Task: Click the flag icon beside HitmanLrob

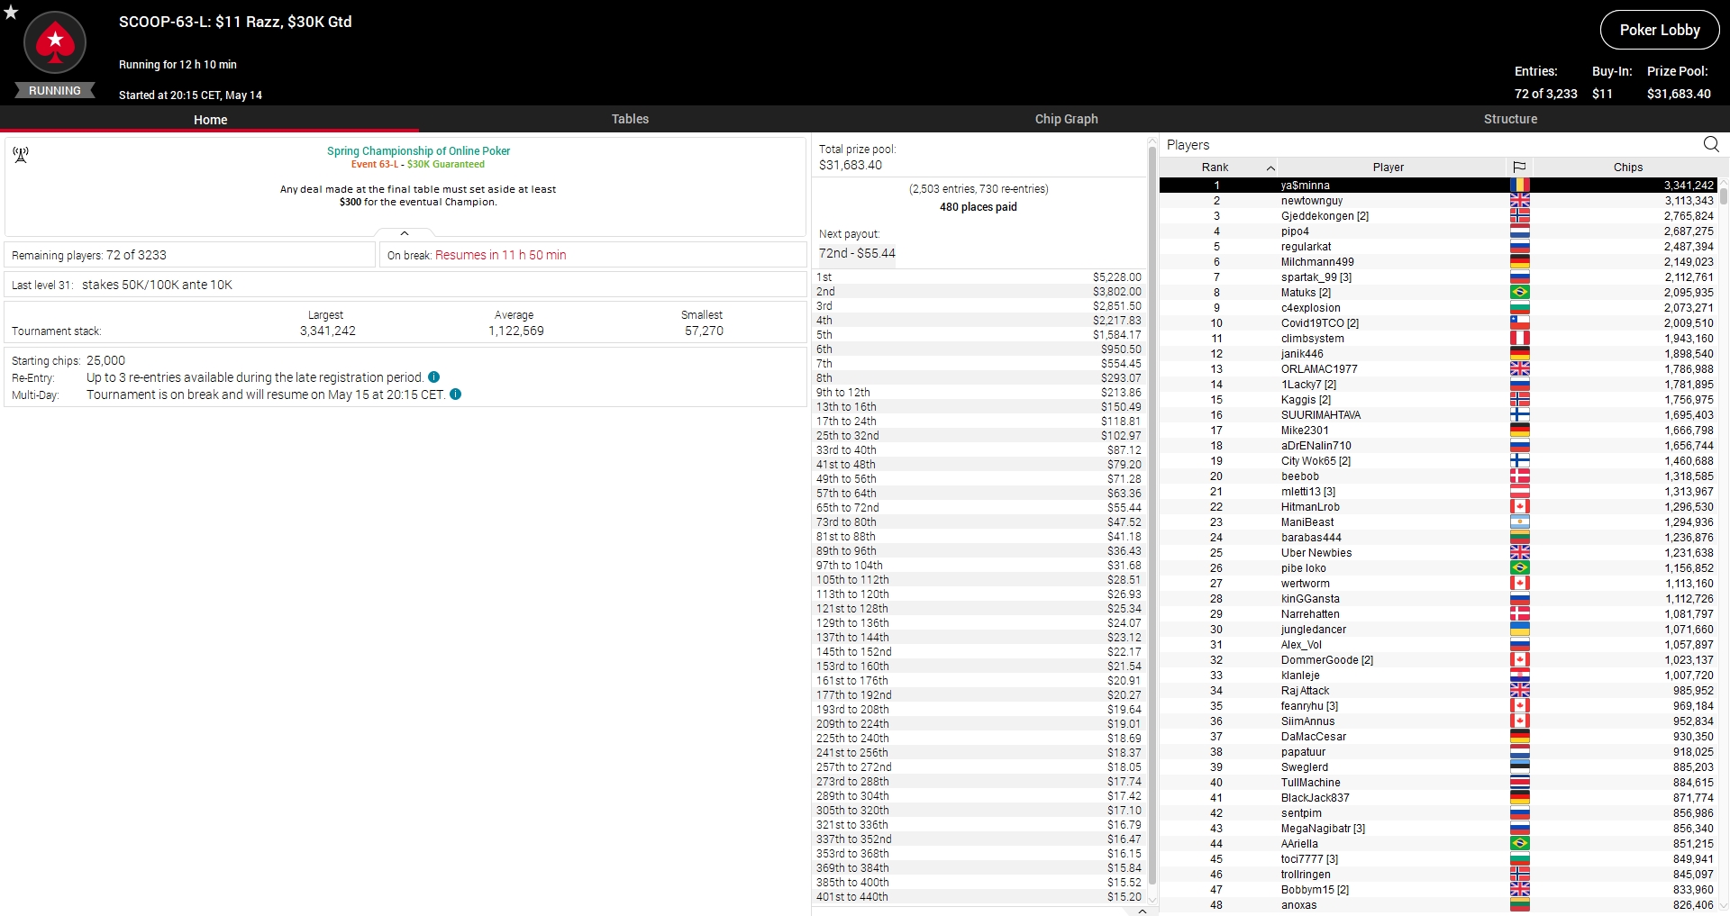Action: pyautogui.click(x=1519, y=507)
